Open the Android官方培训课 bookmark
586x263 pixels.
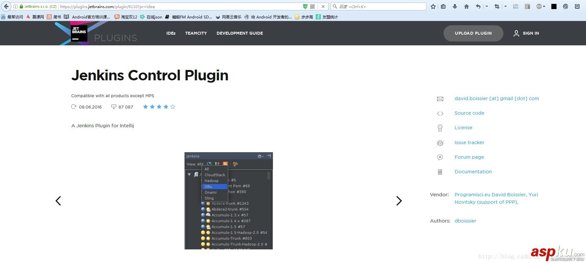coord(87,17)
